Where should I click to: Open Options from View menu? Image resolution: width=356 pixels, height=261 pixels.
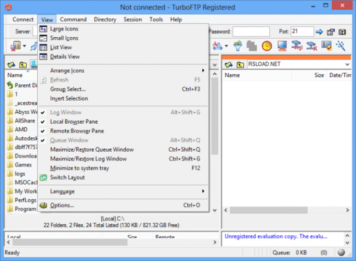(123, 205)
